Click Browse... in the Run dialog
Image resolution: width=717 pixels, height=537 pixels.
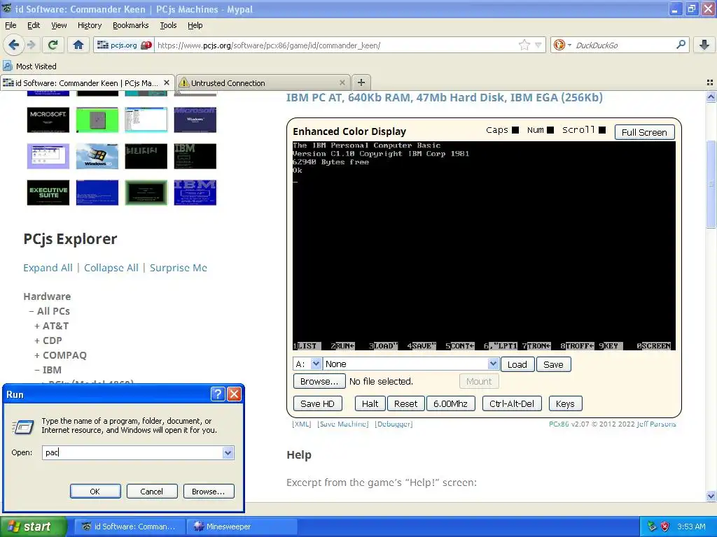[x=209, y=492]
